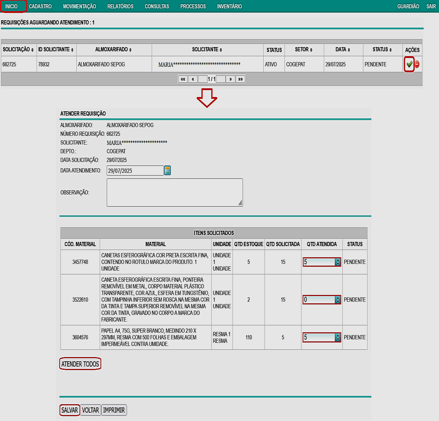Adjust Qtd Atendida stepper for material 3457748

pyautogui.click(x=338, y=262)
